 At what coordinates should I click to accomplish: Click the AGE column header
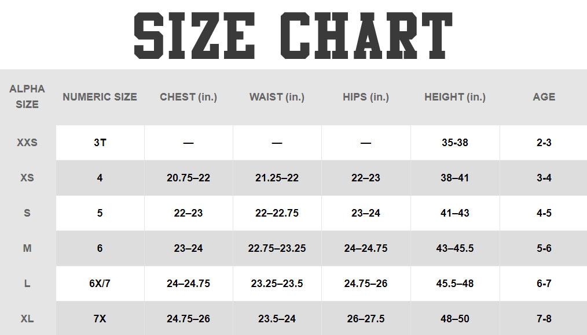tap(544, 97)
